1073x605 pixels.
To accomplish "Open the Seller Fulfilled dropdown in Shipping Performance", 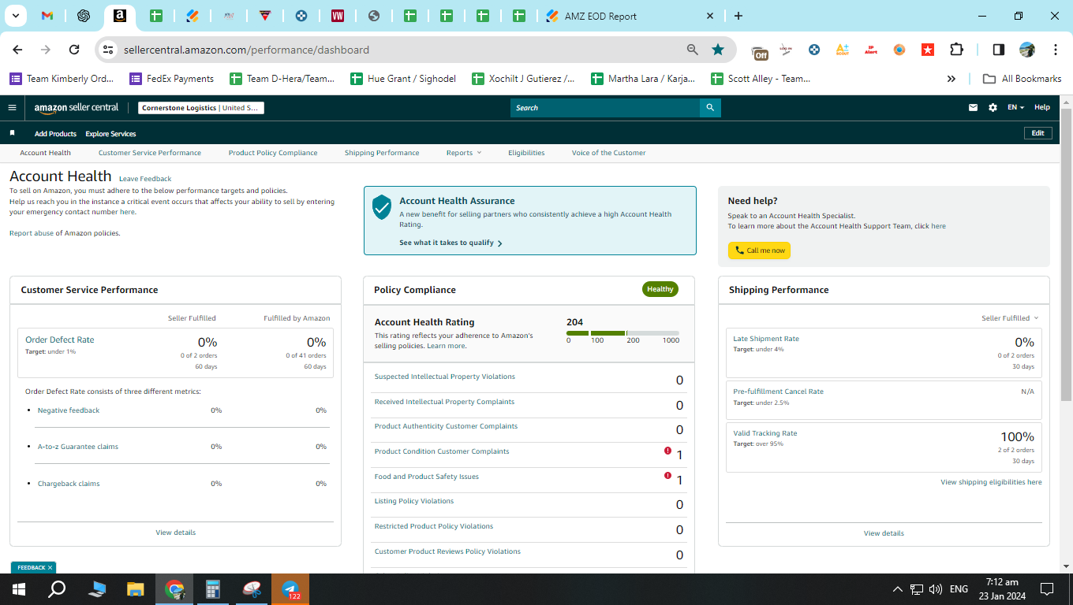I will point(1010,318).
